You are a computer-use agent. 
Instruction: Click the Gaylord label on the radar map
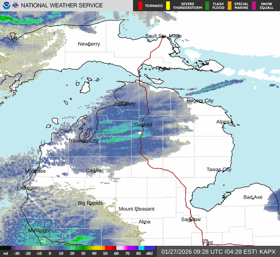(143, 125)
